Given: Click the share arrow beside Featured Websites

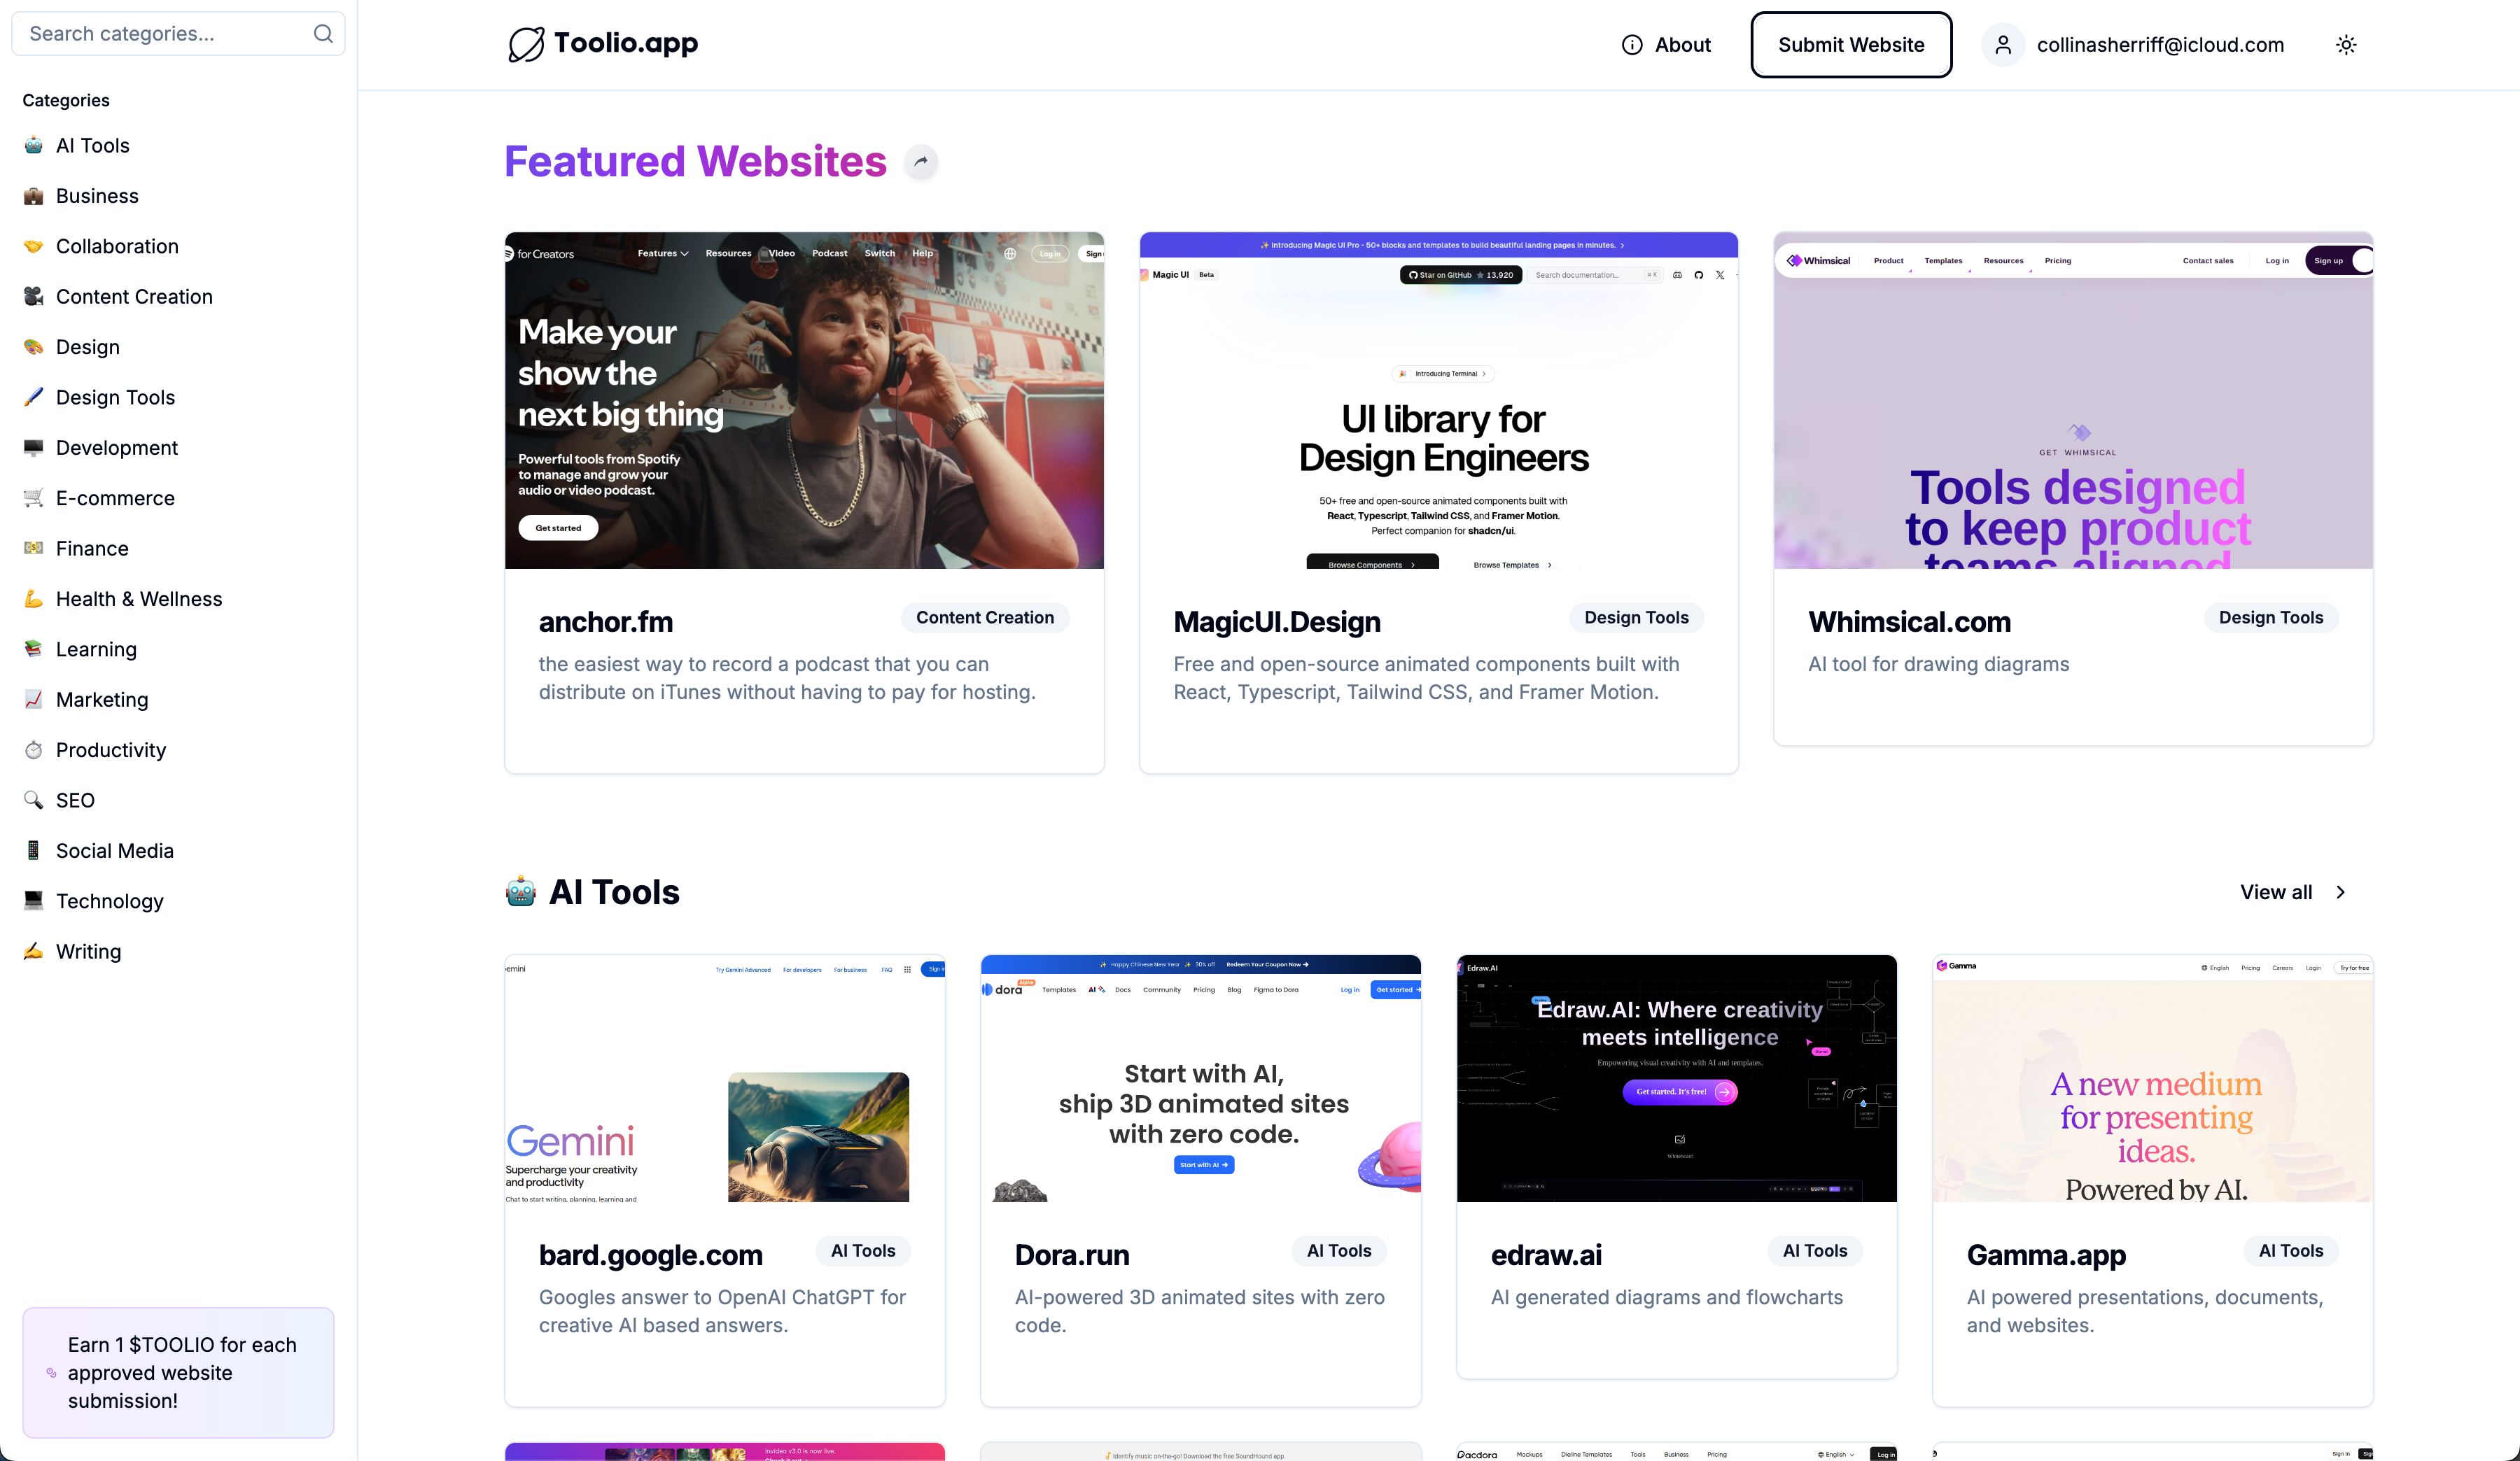Looking at the screenshot, I should (921, 162).
